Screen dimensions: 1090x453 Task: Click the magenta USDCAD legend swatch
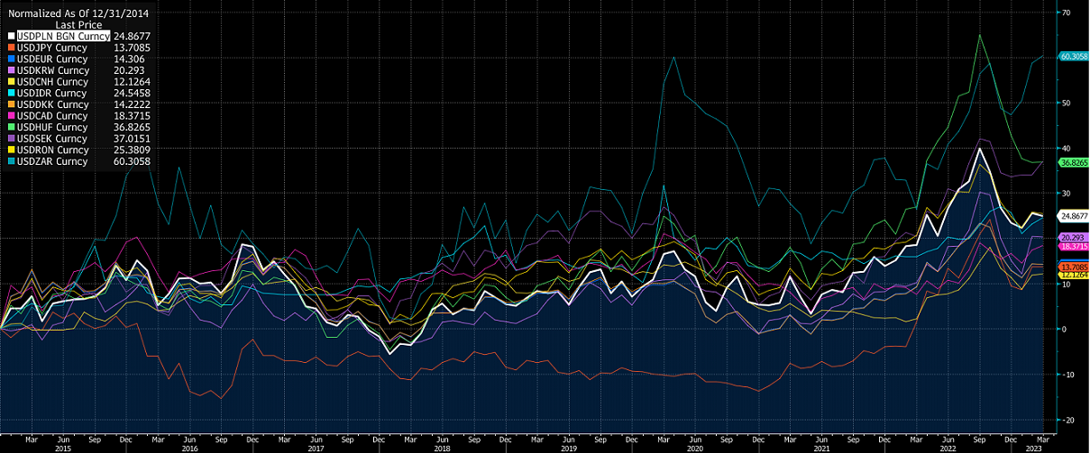10,116
